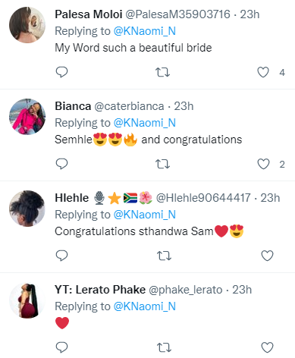295x358 pixels.
Task: Open Hlehle's display name link
Action: (72, 198)
